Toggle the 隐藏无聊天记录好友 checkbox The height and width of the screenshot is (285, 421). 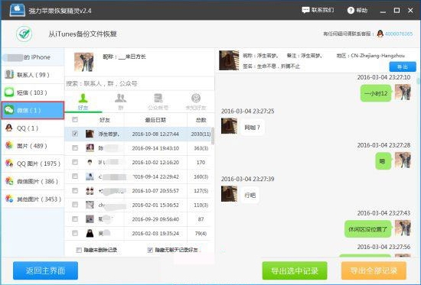click(150, 250)
